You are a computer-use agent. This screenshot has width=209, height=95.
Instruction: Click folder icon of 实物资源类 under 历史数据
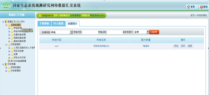[x=9, y=67]
